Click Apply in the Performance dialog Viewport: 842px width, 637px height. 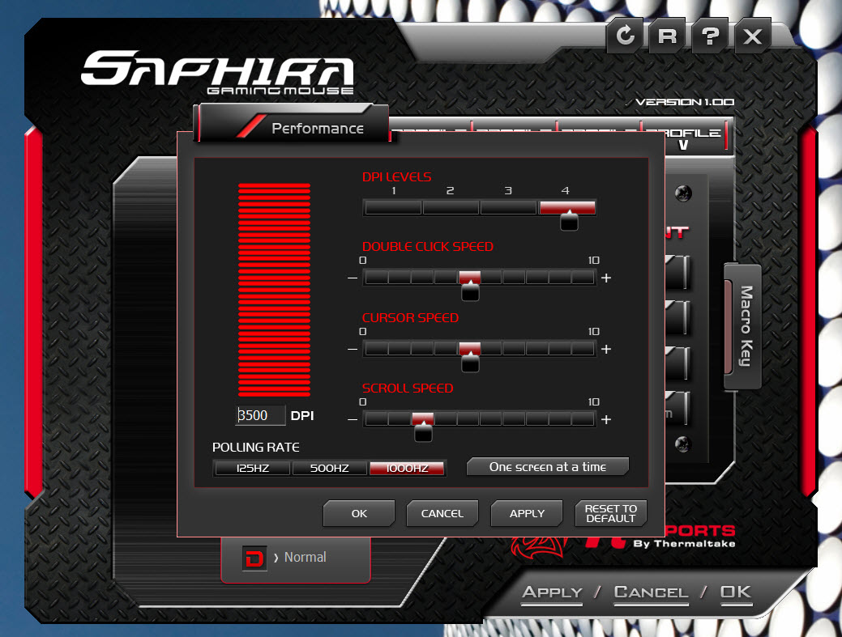527,513
